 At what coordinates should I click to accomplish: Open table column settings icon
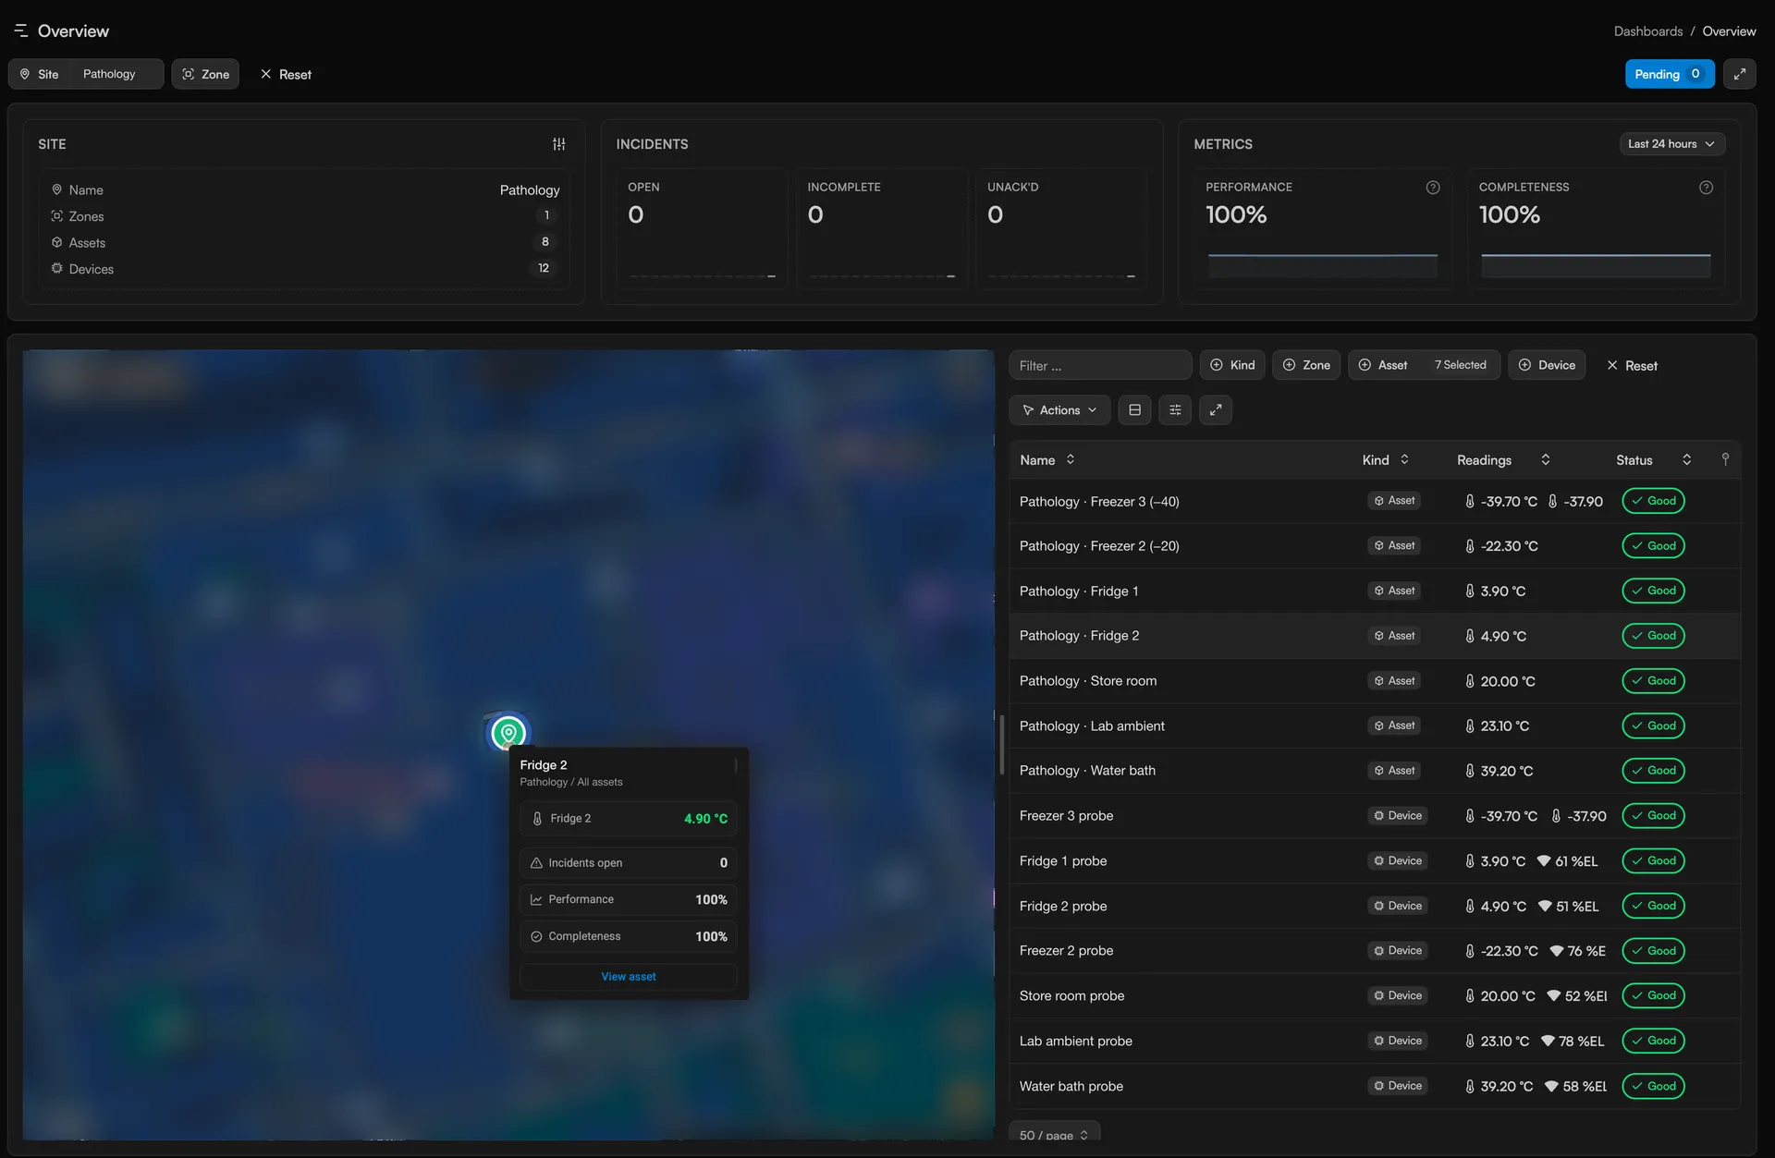click(1175, 409)
